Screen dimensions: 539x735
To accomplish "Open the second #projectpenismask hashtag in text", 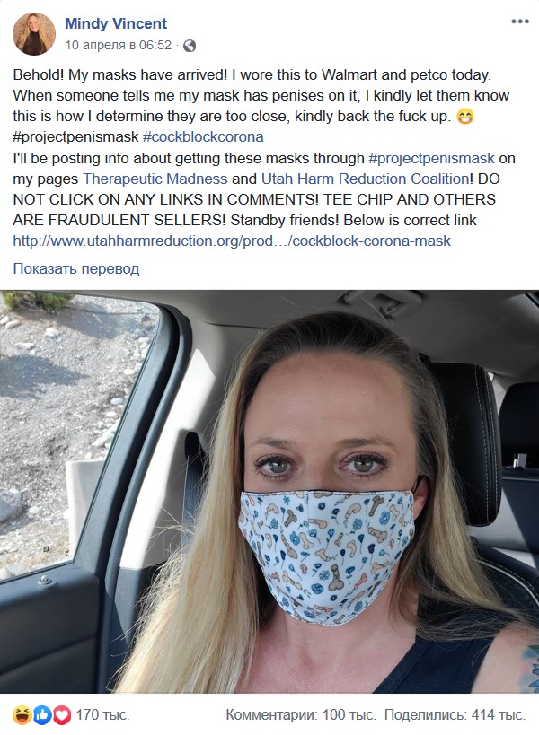I will pos(431,158).
